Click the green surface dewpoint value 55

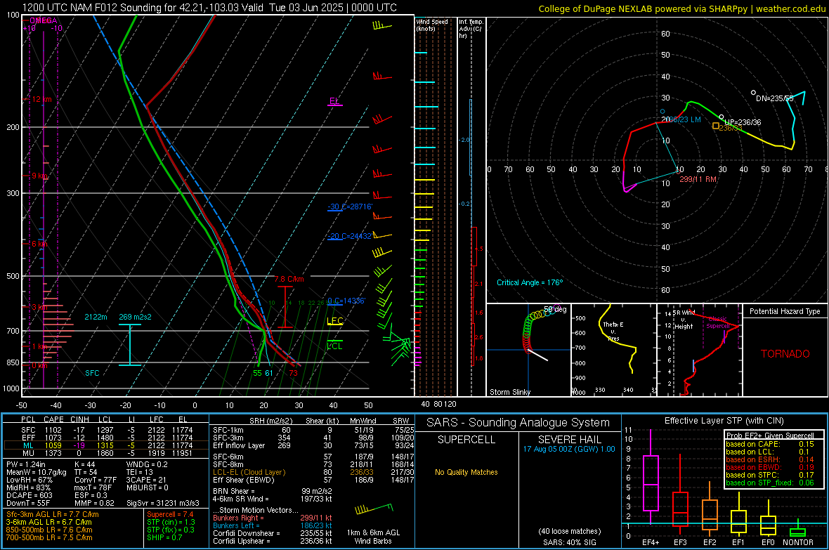click(x=257, y=373)
